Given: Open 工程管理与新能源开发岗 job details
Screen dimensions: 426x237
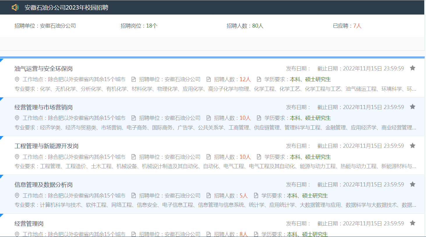Looking at the screenshot, I should 47,146.
